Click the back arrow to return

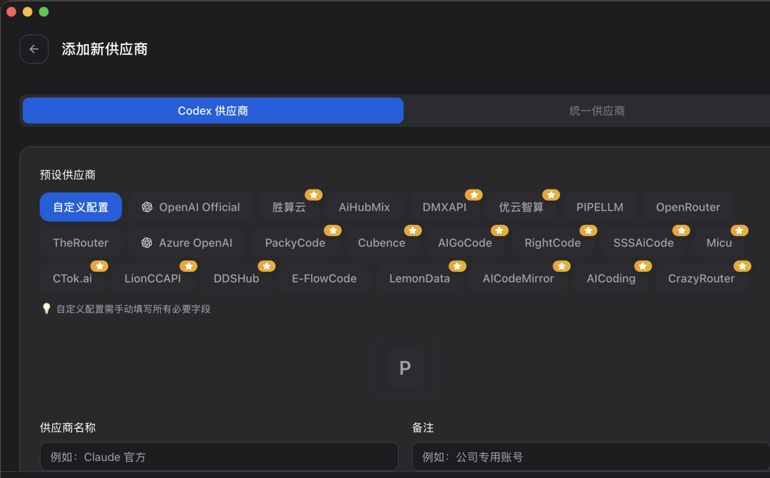(34, 49)
